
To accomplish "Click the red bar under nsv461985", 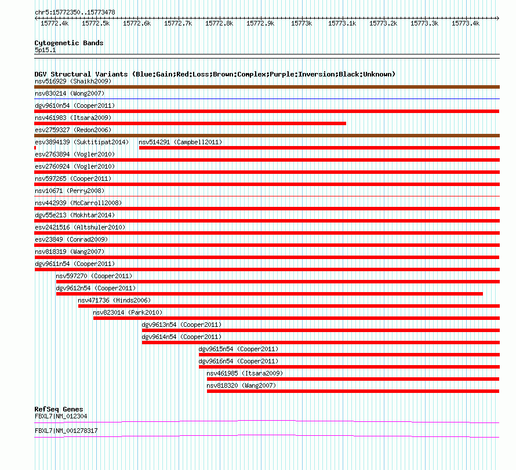I will point(353,379).
